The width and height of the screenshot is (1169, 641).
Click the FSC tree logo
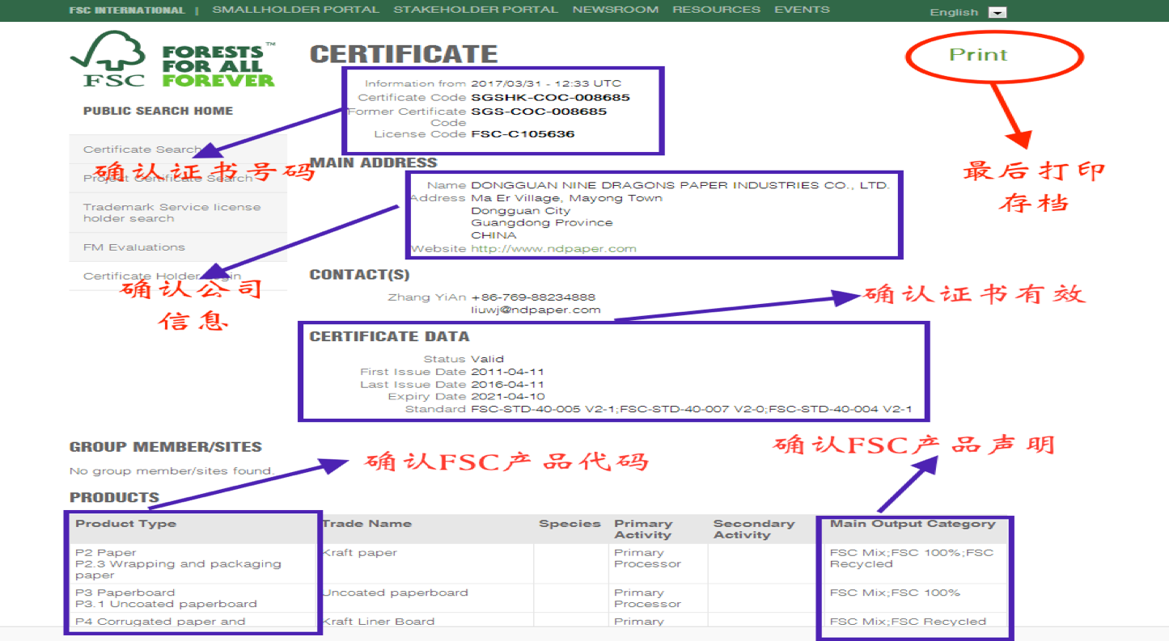[x=108, y=58]
